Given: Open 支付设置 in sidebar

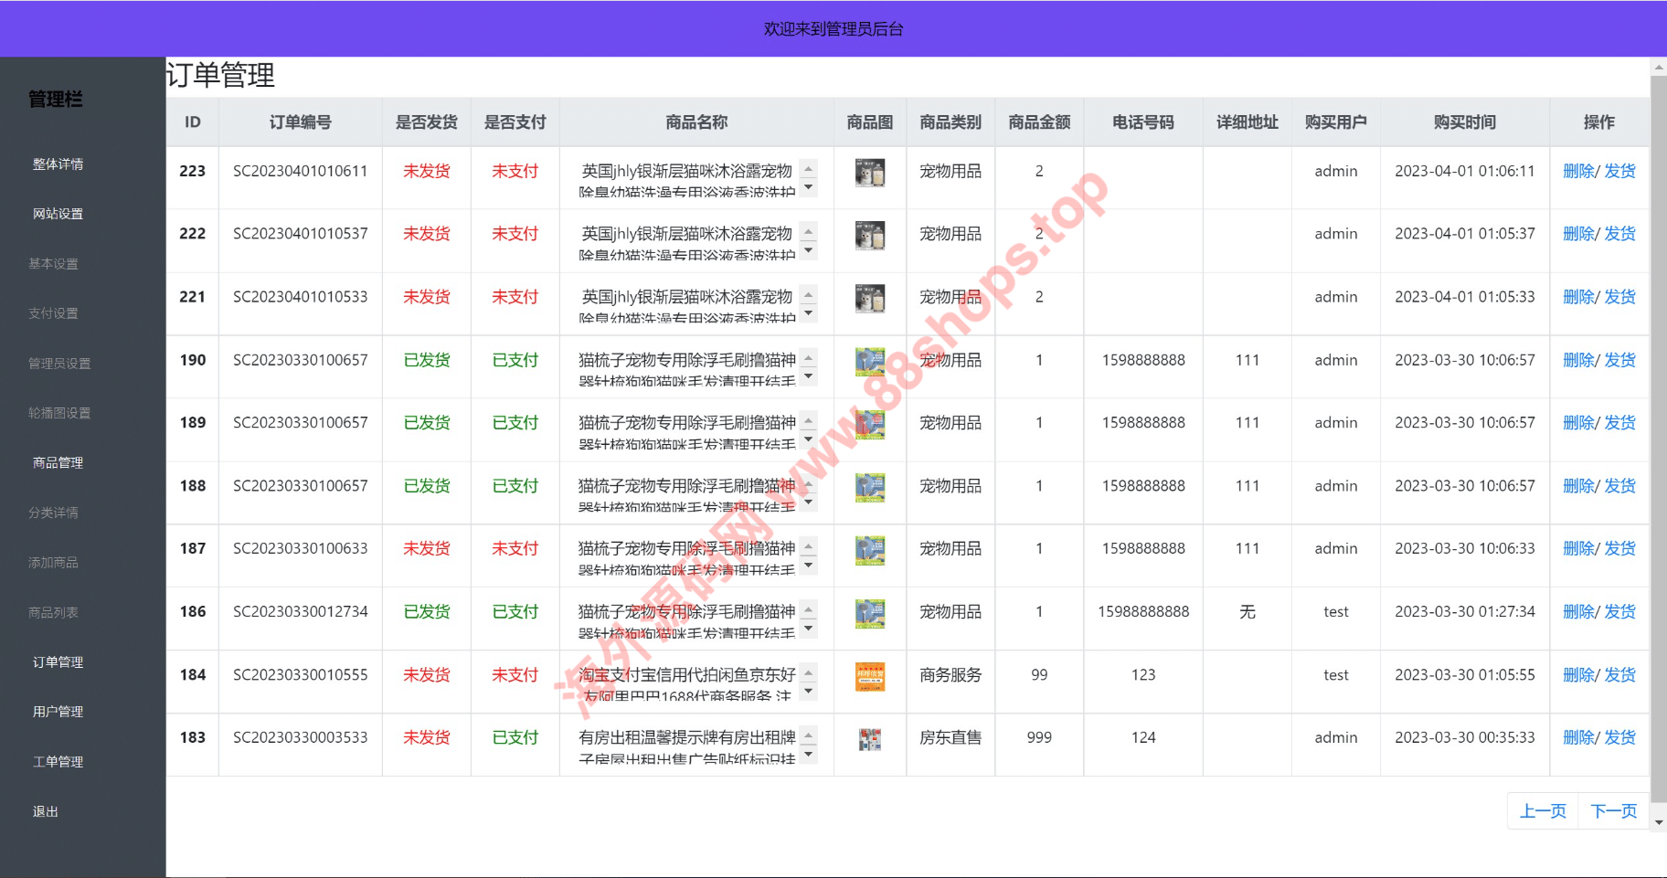Looking at the screenshot, I should pyautogui.click(x=53, y=313).
